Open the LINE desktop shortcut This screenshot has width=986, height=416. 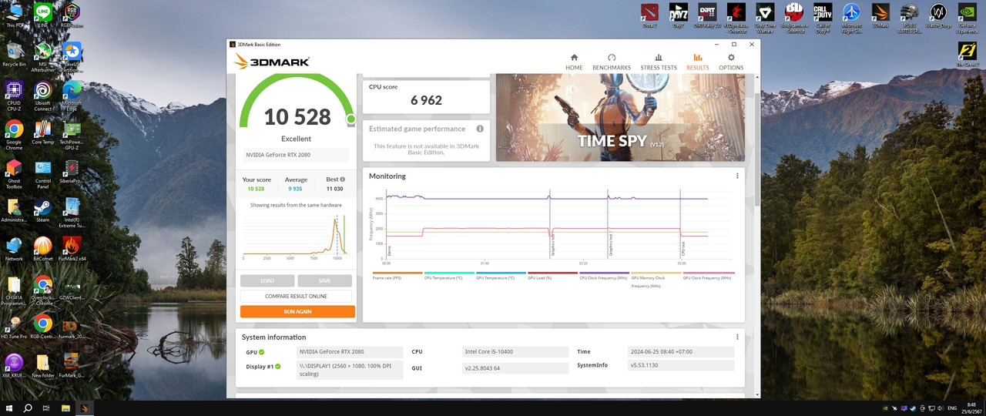tap(43, 15)
